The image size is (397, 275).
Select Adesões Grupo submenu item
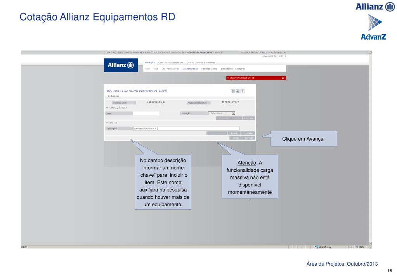coord(209,69)
